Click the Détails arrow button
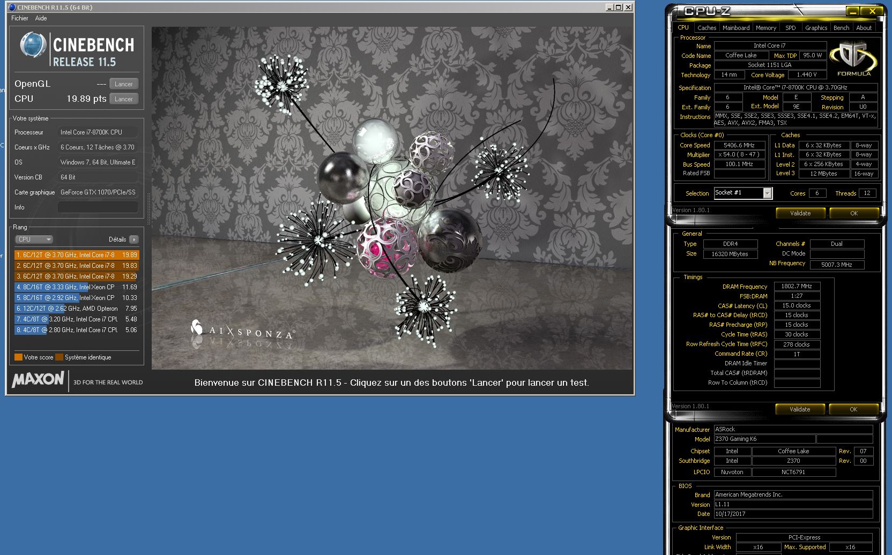 (x=134, y=239)
